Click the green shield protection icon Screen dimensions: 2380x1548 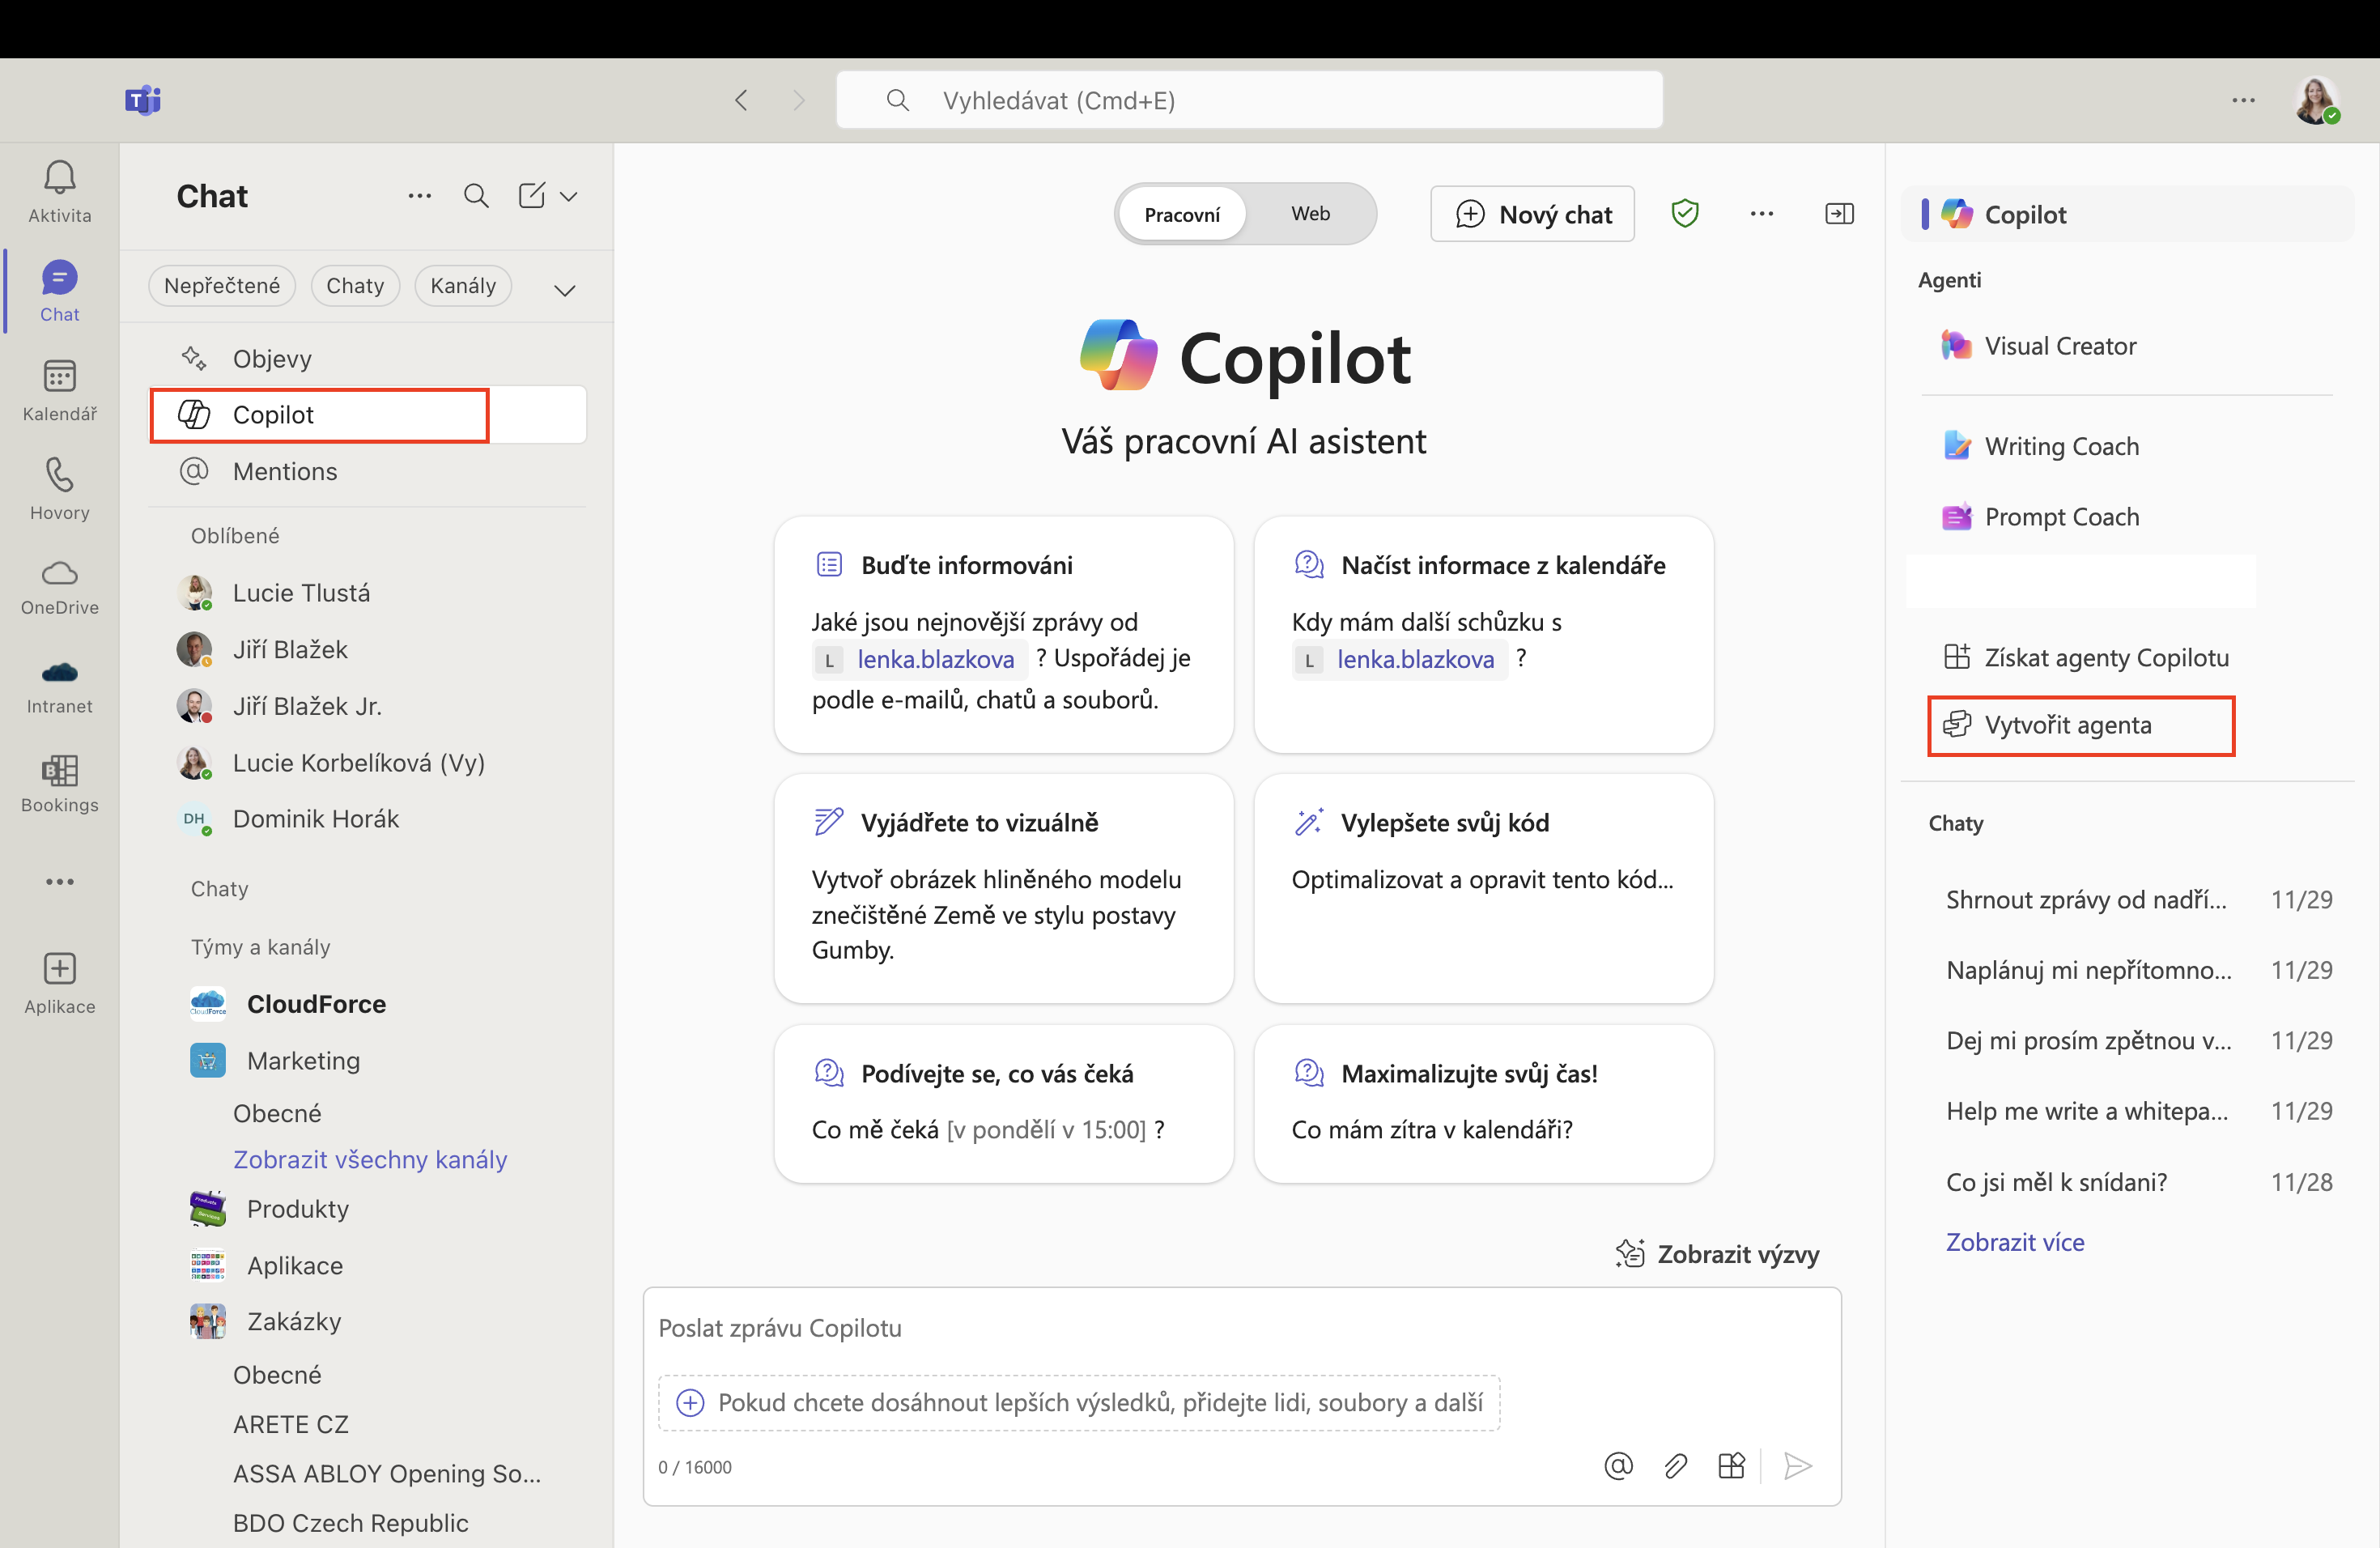[1685, 213]
